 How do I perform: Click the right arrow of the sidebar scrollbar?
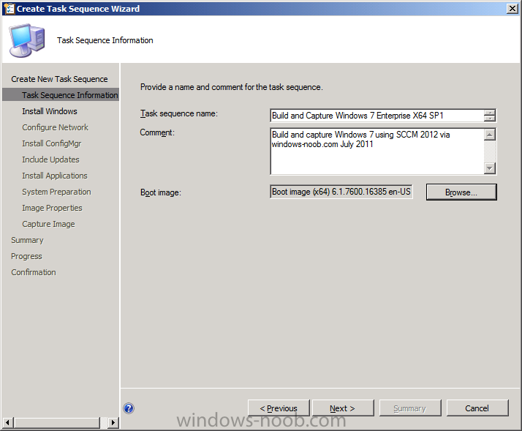[x=113, y=423]
